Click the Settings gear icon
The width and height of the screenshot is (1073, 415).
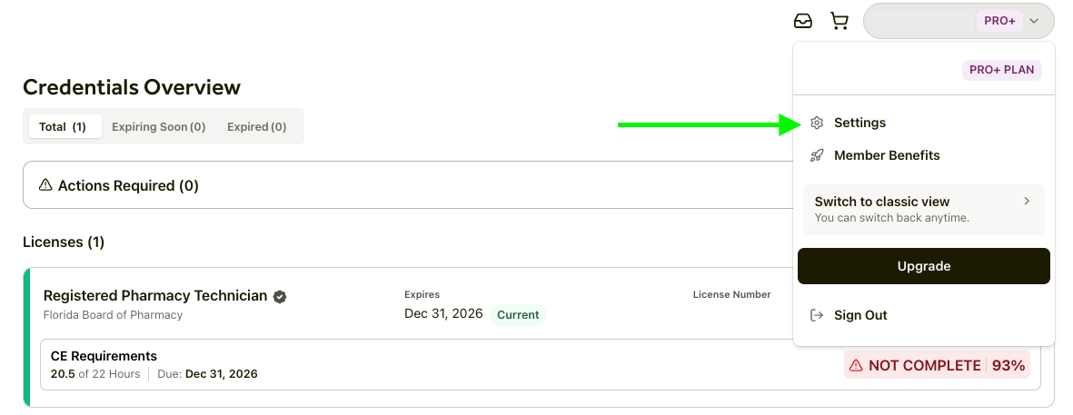817,123
